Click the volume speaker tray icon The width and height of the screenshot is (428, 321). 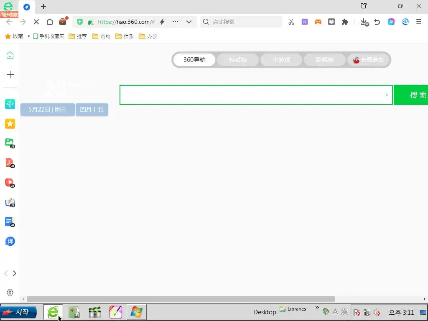coord(377,312)
